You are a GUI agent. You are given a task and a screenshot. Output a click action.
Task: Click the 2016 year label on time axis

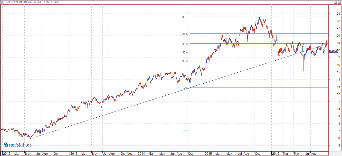point(276,154)
